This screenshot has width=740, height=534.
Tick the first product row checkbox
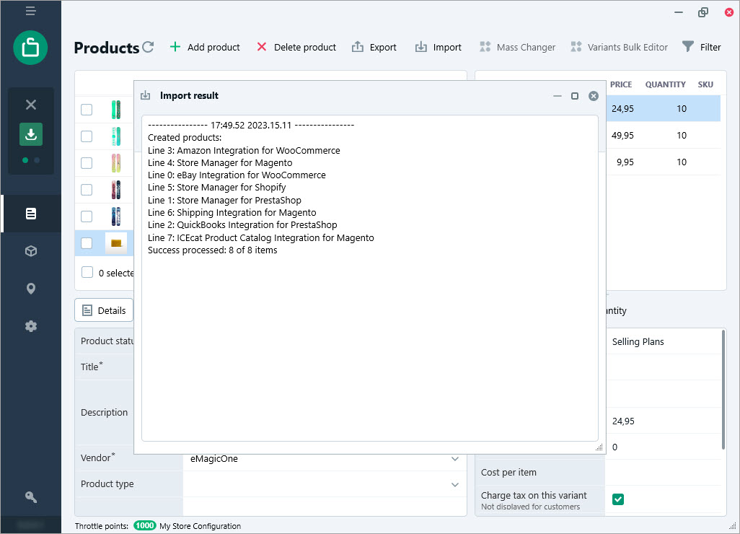(x=87, y=110)
